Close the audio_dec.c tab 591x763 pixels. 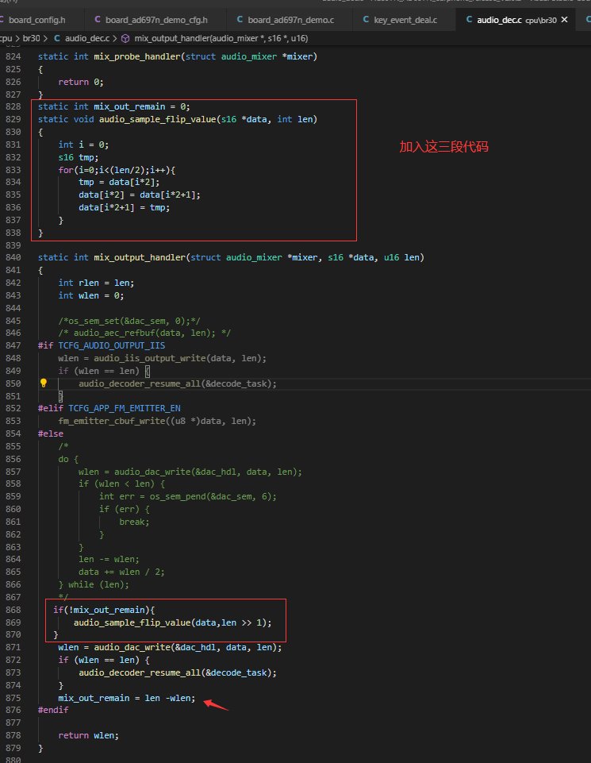pyautogui.click(x=564, y=20)
